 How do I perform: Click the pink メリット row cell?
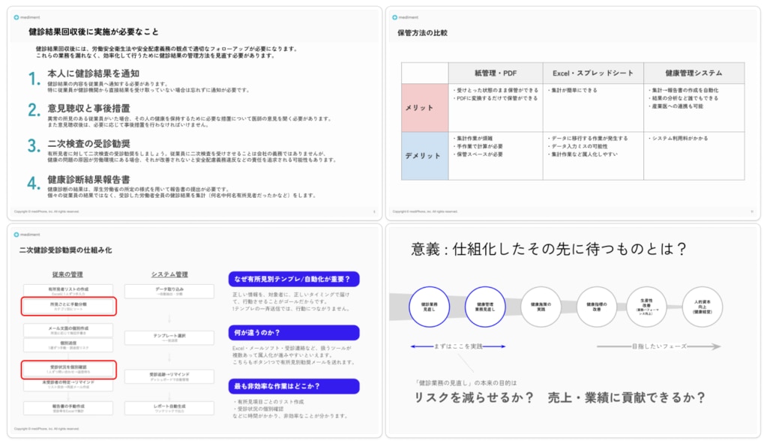point(424,108)
